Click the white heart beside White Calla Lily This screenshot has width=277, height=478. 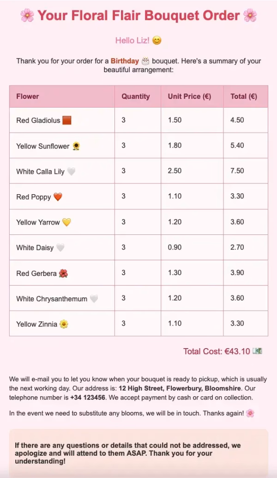coord(71,172)
